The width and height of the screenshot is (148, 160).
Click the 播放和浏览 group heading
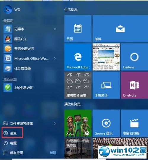(73, 104)
